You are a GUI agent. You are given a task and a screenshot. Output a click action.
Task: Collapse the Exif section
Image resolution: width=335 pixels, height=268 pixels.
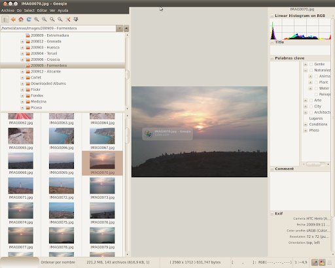(x=272, y=214)
